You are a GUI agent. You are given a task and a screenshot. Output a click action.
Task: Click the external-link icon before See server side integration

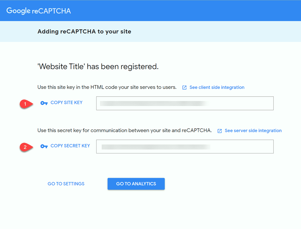click(x=219, y=131)
